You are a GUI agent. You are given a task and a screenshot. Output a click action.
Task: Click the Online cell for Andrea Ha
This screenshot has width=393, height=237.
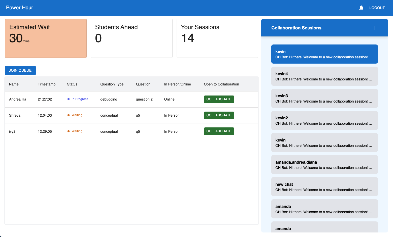[x=169, y=99]
